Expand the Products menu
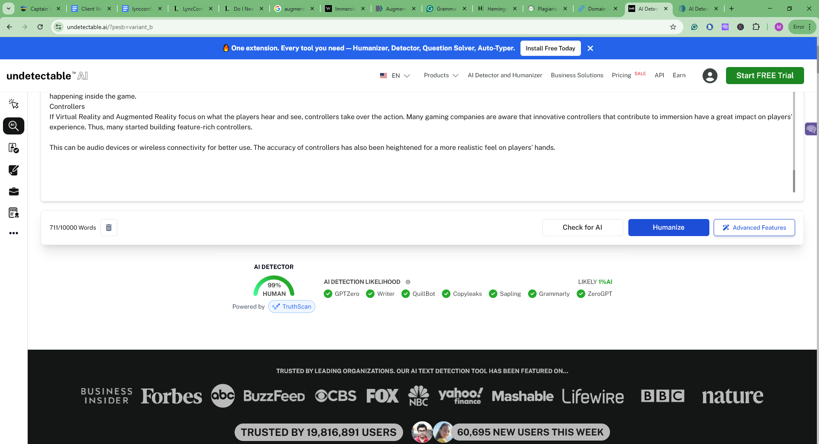This screenshot has height=444, width=819. [x=441, y=75]
